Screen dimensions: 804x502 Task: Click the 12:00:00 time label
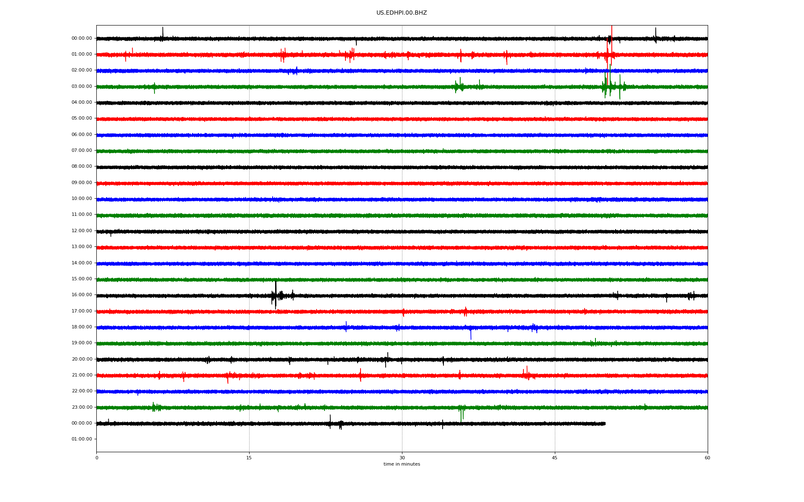[x=82, y=231]
